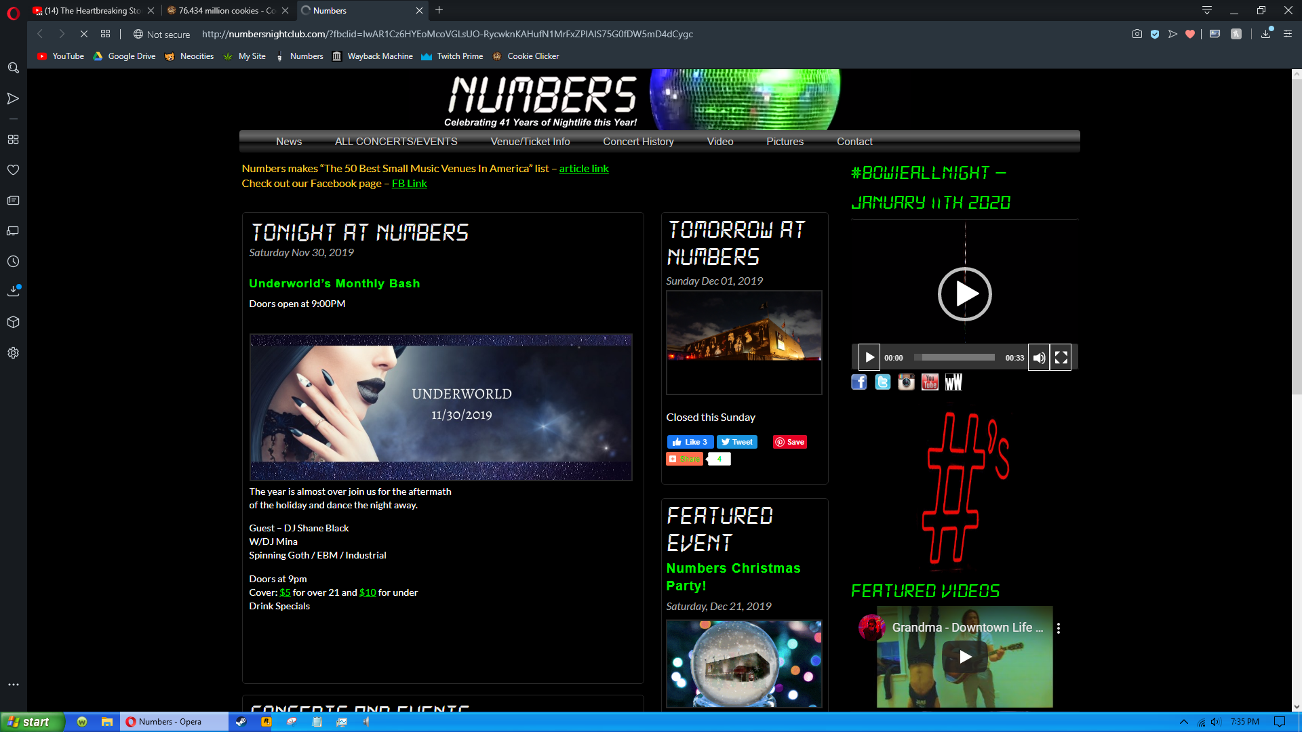This screenshot has width=1302, height=732.
Task: Open sidebar Settings gear icon
Action: tap(13, 353)
